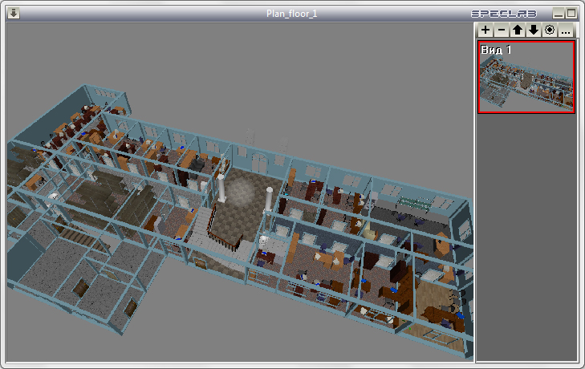This screenshot has width=585, height=369.
Task: Remove the view with the minus button
Action: click(502, 30)
